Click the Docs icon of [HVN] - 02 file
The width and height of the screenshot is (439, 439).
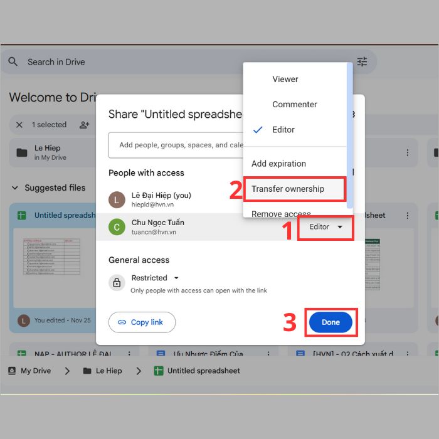pyautogui.click(x=300, y=353)
